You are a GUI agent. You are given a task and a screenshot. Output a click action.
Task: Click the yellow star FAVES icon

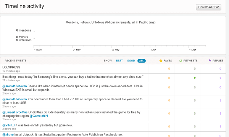point(161,61)
